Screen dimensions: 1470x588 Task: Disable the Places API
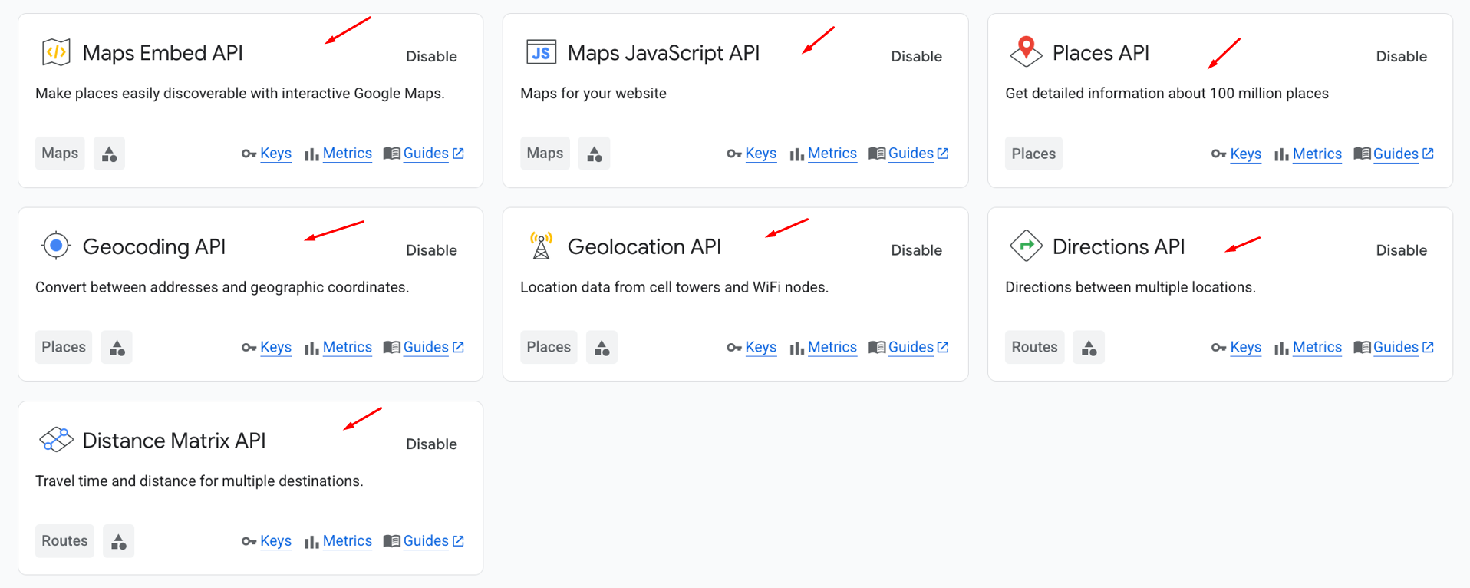point(1401,56)
